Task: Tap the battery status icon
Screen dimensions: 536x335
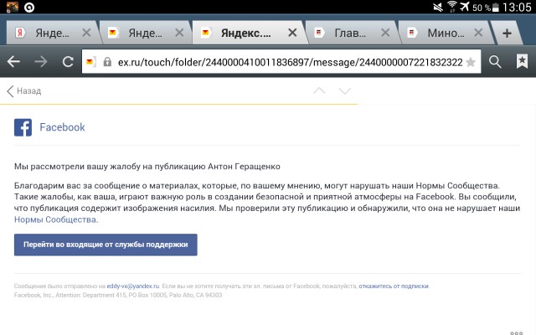Action: [x=495, y=8]
